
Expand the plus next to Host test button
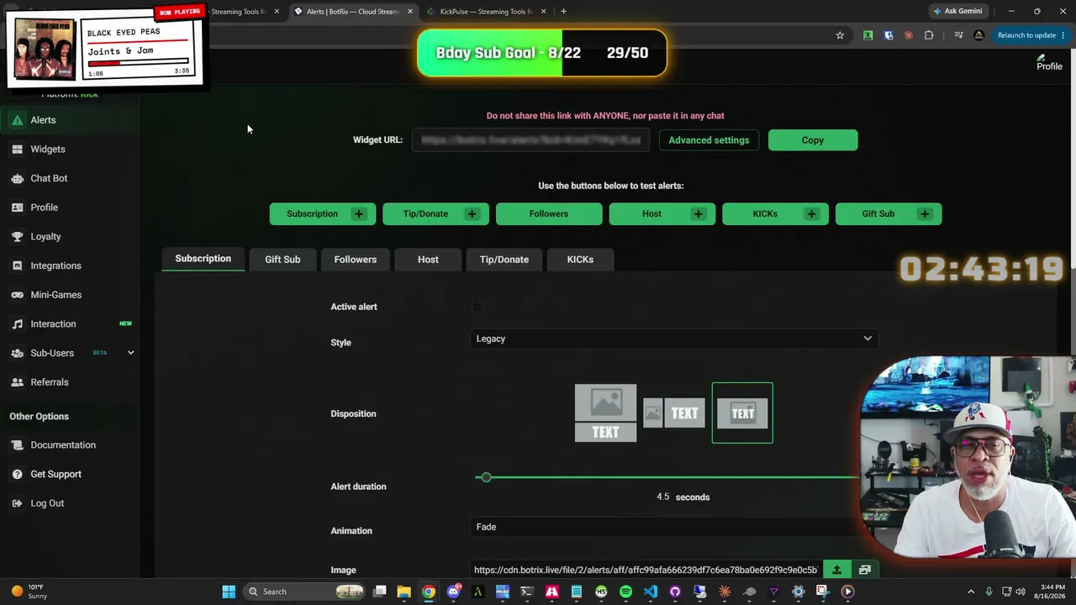pos(698,214)
